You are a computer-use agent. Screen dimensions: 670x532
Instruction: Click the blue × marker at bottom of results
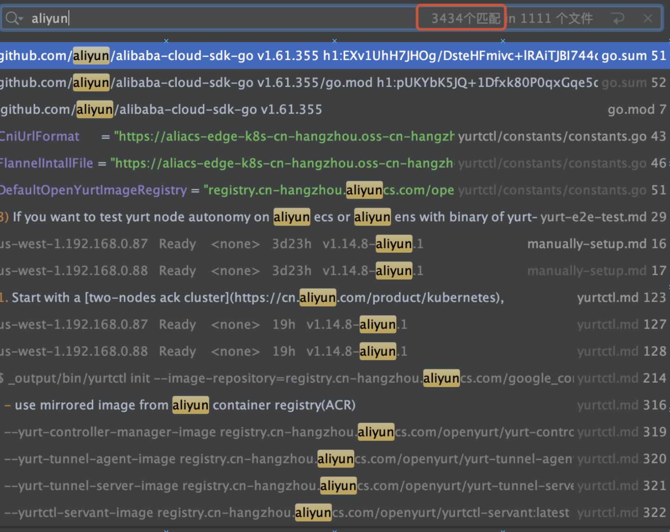click(x=166, y=529)
